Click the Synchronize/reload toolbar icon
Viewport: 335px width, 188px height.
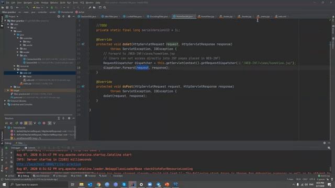12,7
